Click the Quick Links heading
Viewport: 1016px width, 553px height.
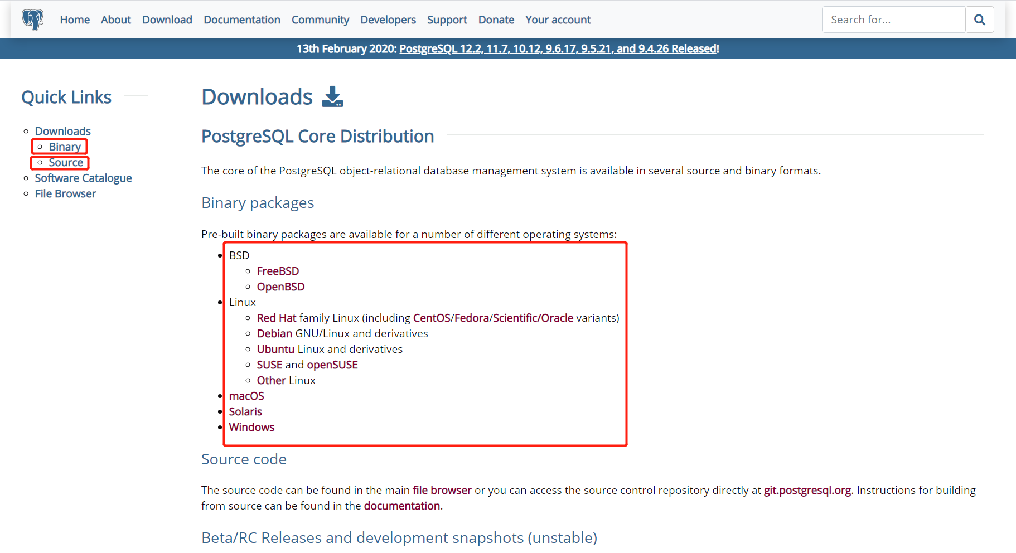(x=66, y=98)
